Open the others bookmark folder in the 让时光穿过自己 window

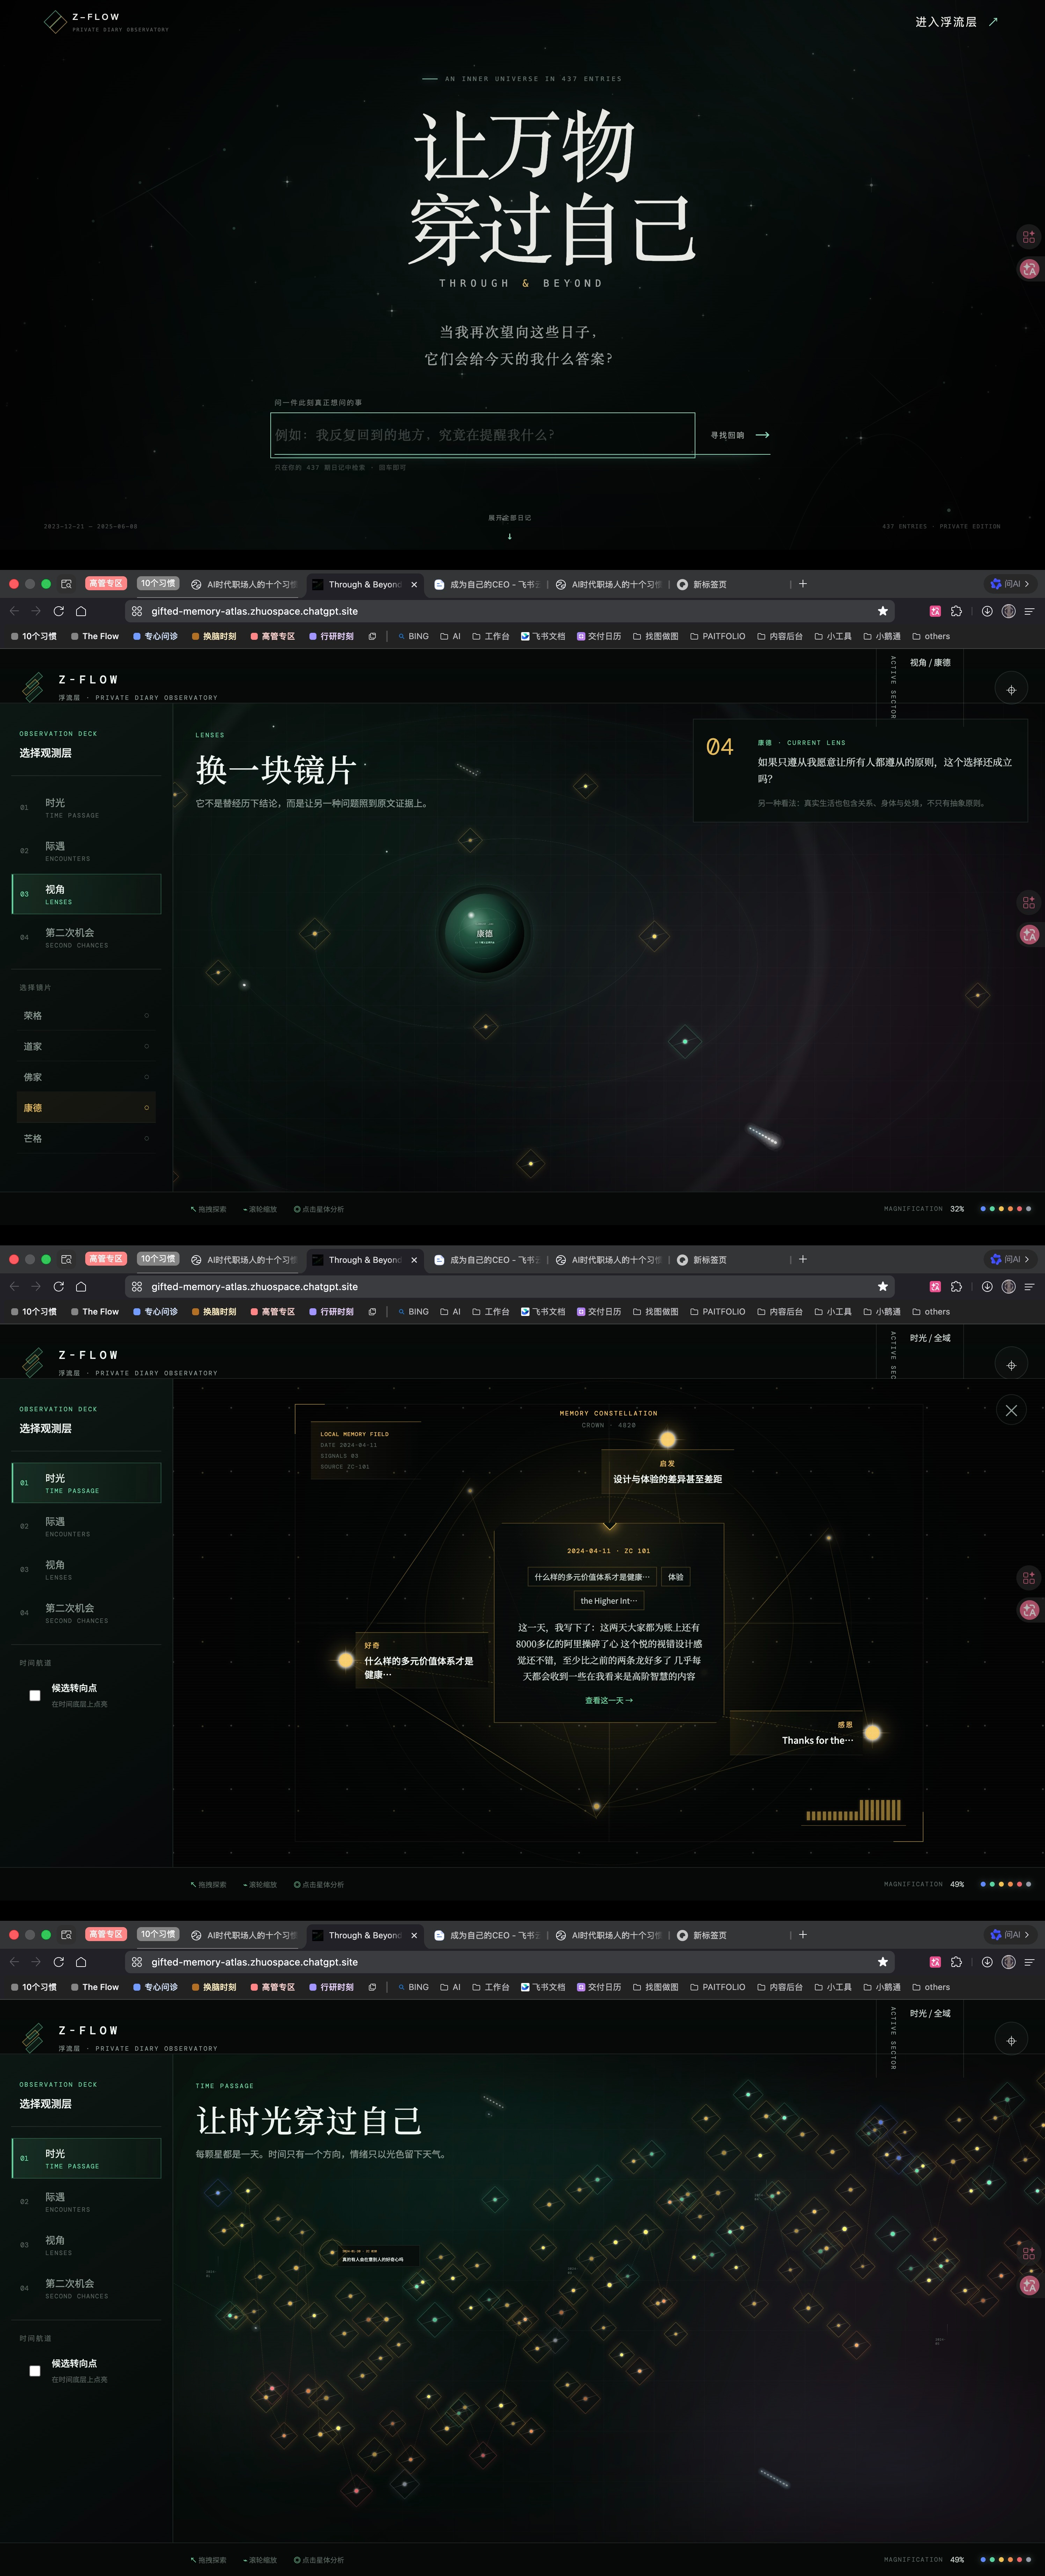click(931, 1987)
